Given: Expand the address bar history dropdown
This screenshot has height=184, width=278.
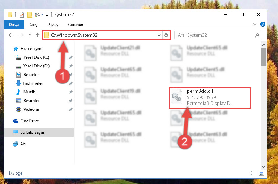Looking at the screenshot, I should pos(159,35).
